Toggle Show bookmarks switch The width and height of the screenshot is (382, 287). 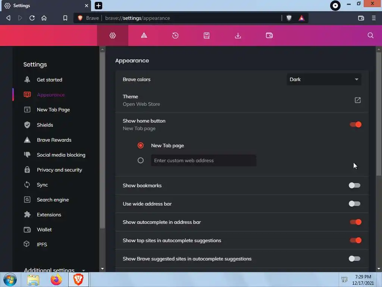pos(354,185)
